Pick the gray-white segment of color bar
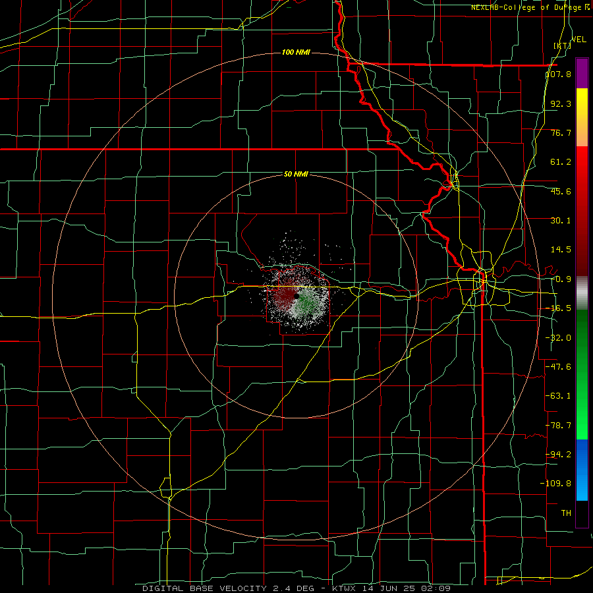 [x=582, y=293]
